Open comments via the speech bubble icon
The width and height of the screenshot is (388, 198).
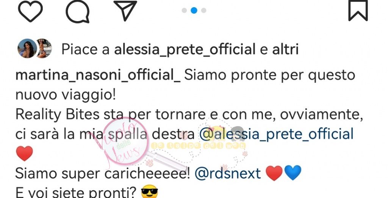77,11
